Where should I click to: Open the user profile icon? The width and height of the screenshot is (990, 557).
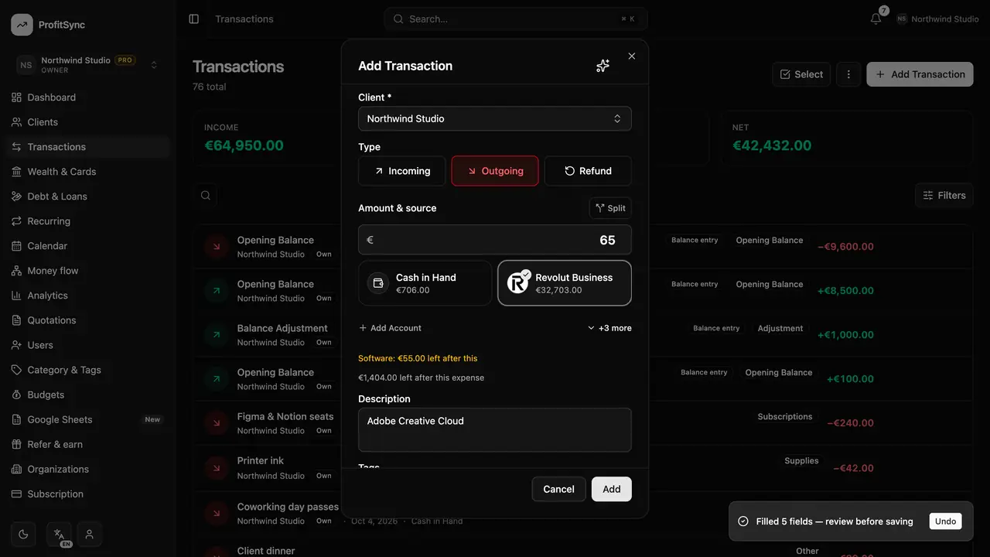pyautogui.click(x=90, y=534)
